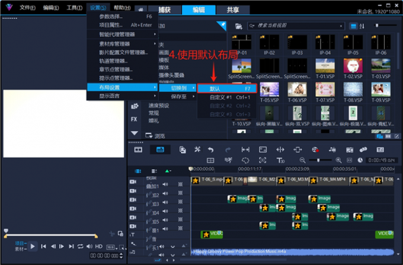Switch to the 共享 tab

click(x=233, y=9)
